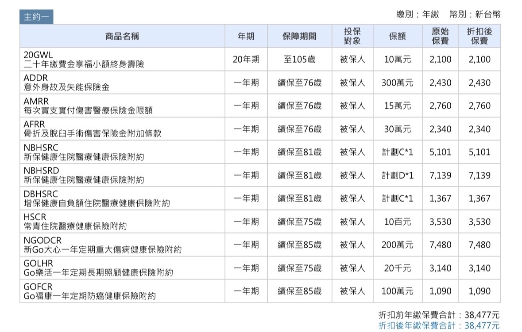Select the NGODCR 200萬元 coverage amount
The image size is (522, 332).
pos(397,245)
